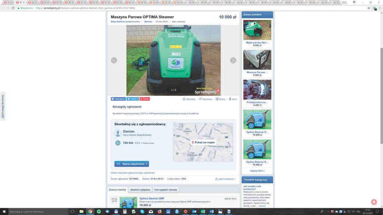Reload page with browser refresh icon

(x=13, y=8)
